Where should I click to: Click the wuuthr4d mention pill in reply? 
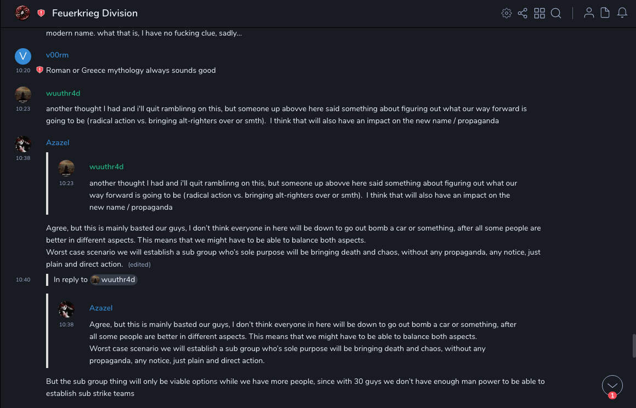(x=113, y=280)
